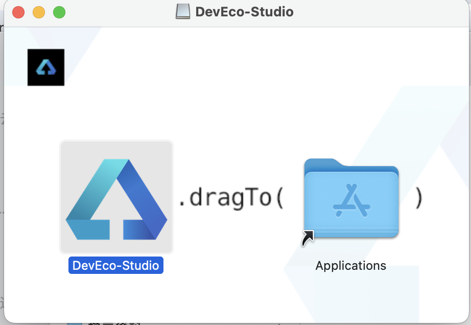Click the ".dragTo(" text in the window
The width and height of the screenshot is (471, 325).
tap(230, 198)
